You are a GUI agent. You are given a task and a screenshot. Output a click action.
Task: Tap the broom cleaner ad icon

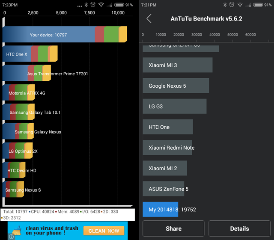pos(17,231)
